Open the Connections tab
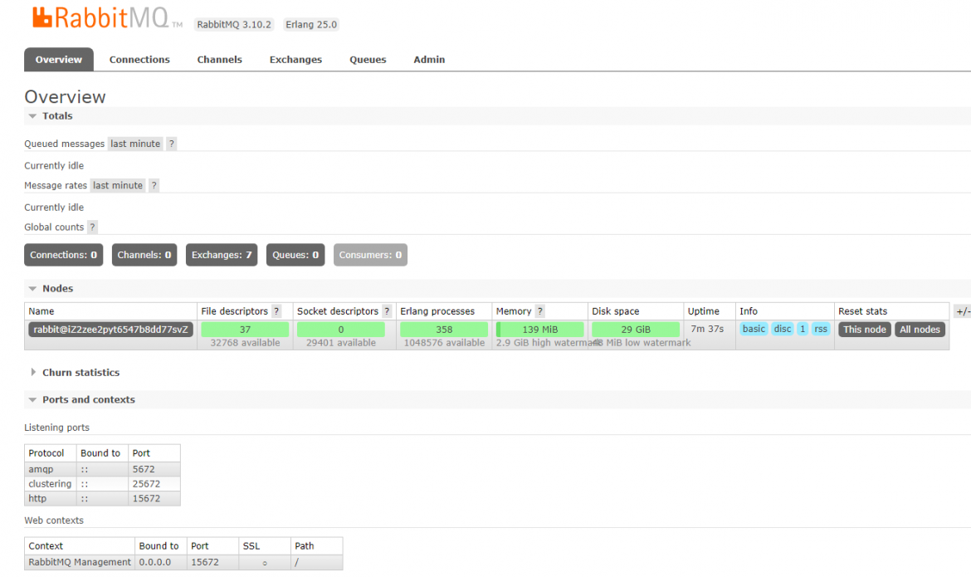The width and height of the screenshot is (971, 577). click(x=139, y=60)
